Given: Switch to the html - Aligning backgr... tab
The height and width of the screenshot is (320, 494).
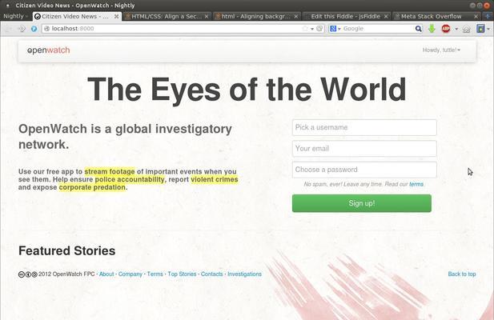Looking at the screenshot, I should click(x=256, y=16).
